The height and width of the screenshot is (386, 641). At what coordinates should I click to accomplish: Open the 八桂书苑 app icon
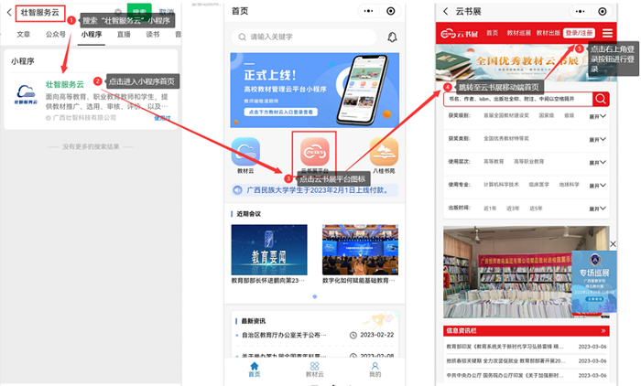pos(384,154)
